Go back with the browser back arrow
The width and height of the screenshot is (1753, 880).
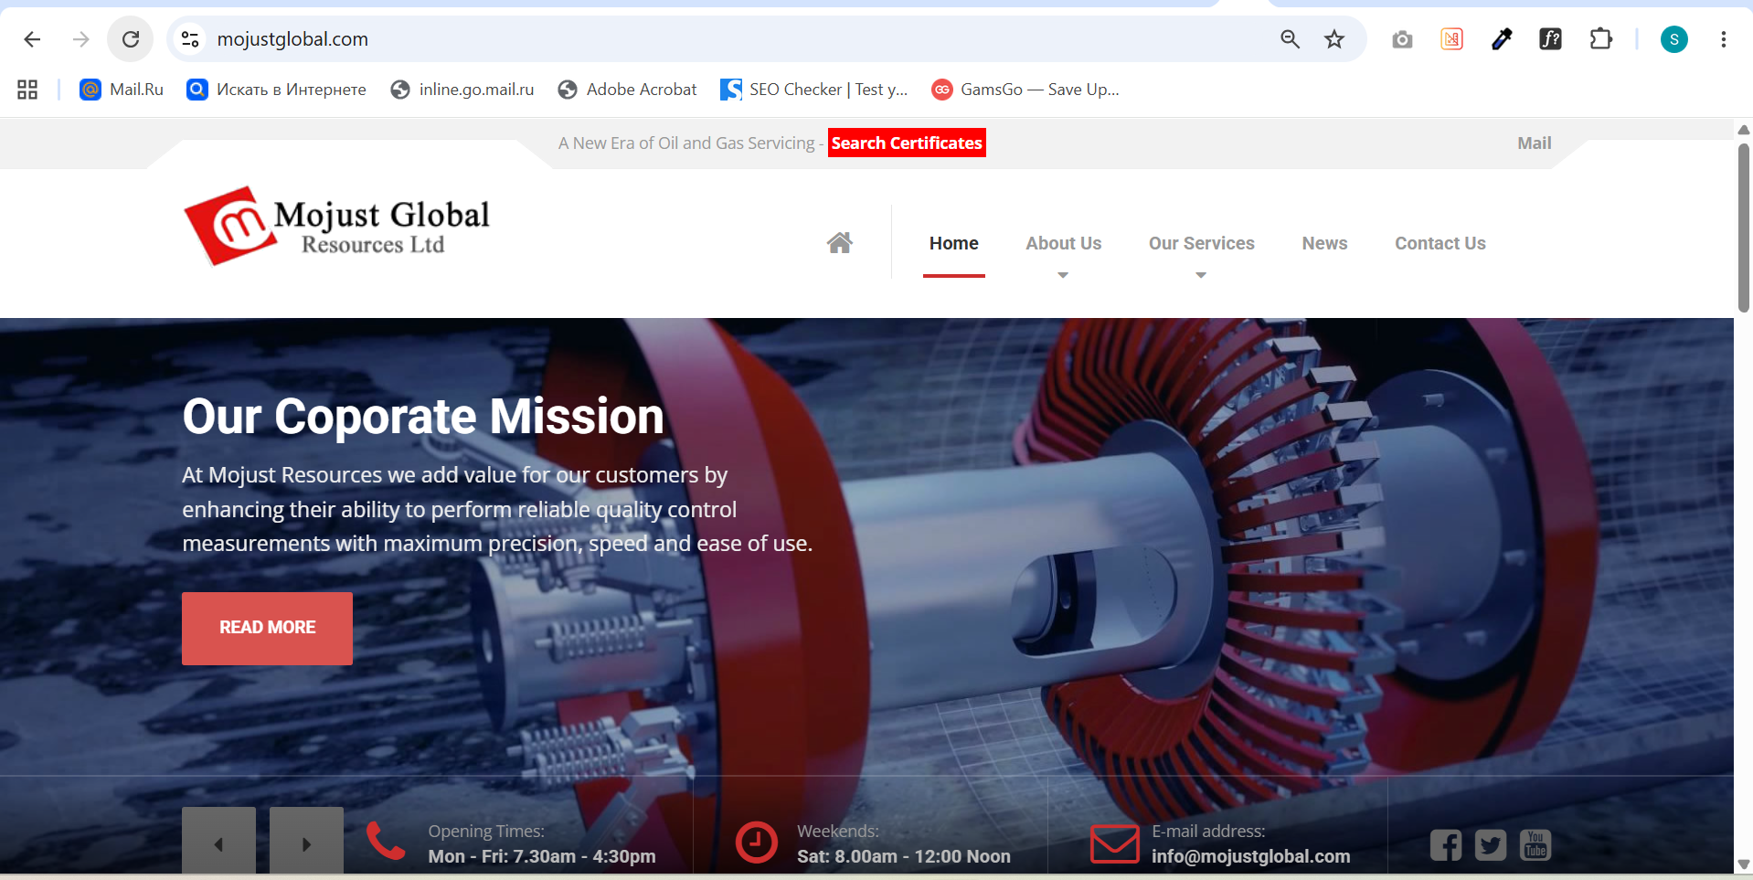[32, 39]
